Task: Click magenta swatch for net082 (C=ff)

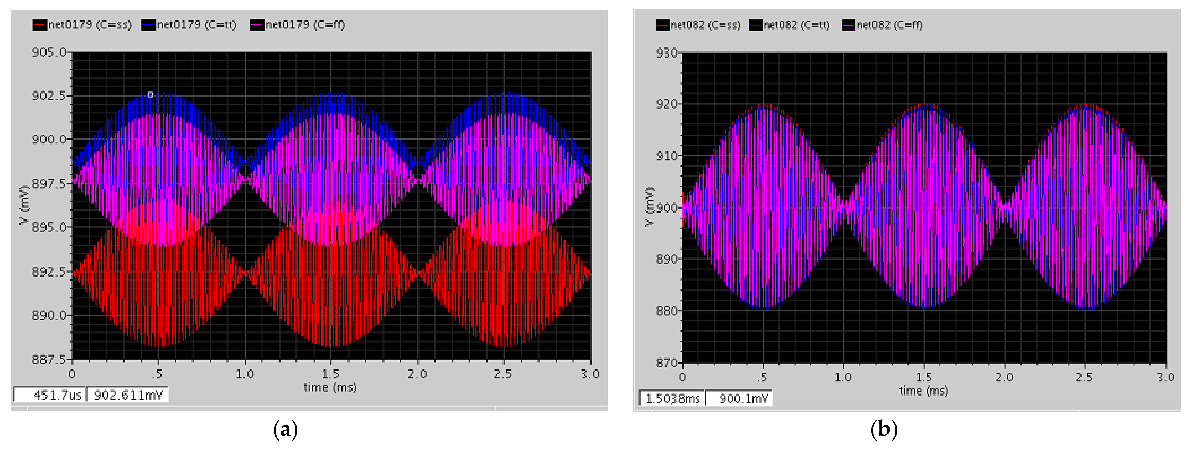Action: 849,25
